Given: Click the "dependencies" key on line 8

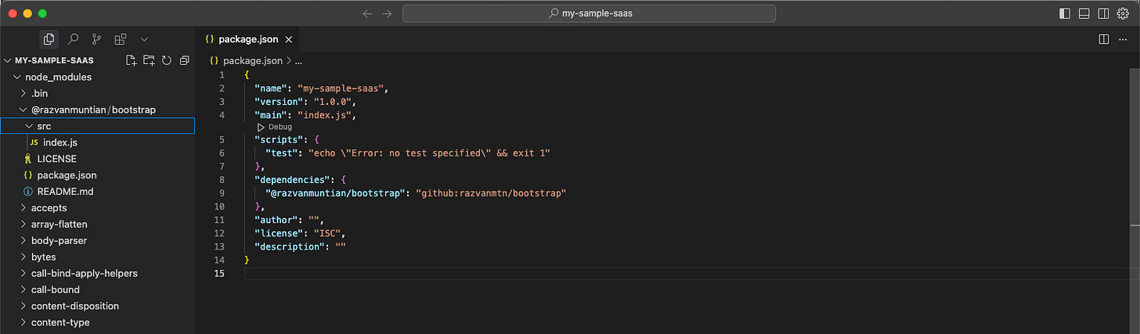Looking at the screenshot, I should 292,180.
